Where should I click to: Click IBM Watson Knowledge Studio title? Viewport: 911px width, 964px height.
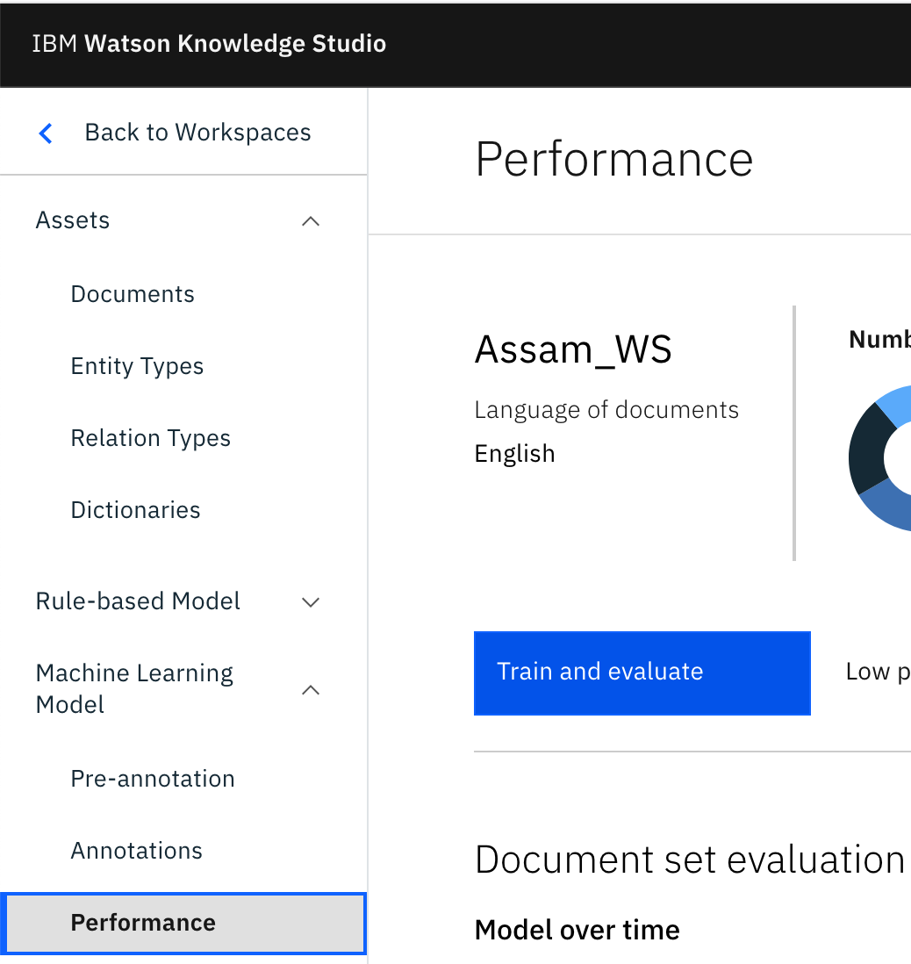click(x=209, y=44)
